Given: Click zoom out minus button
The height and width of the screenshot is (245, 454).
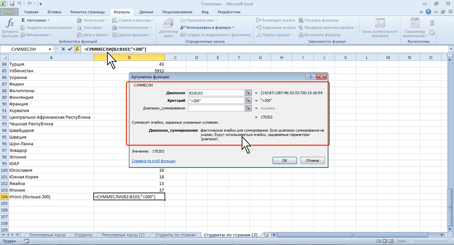Looking at the screenshot, I should point(411,241).
